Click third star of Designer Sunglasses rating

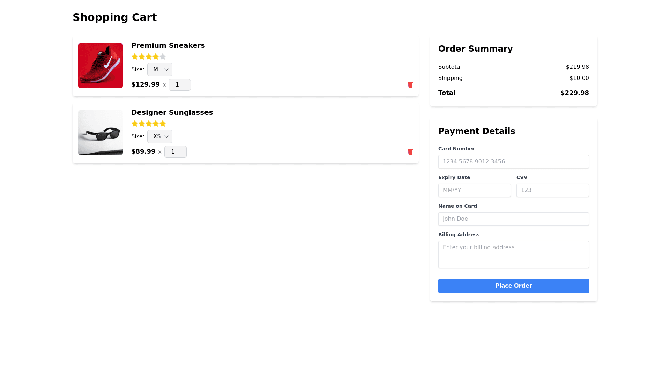(x=149, y=124)
